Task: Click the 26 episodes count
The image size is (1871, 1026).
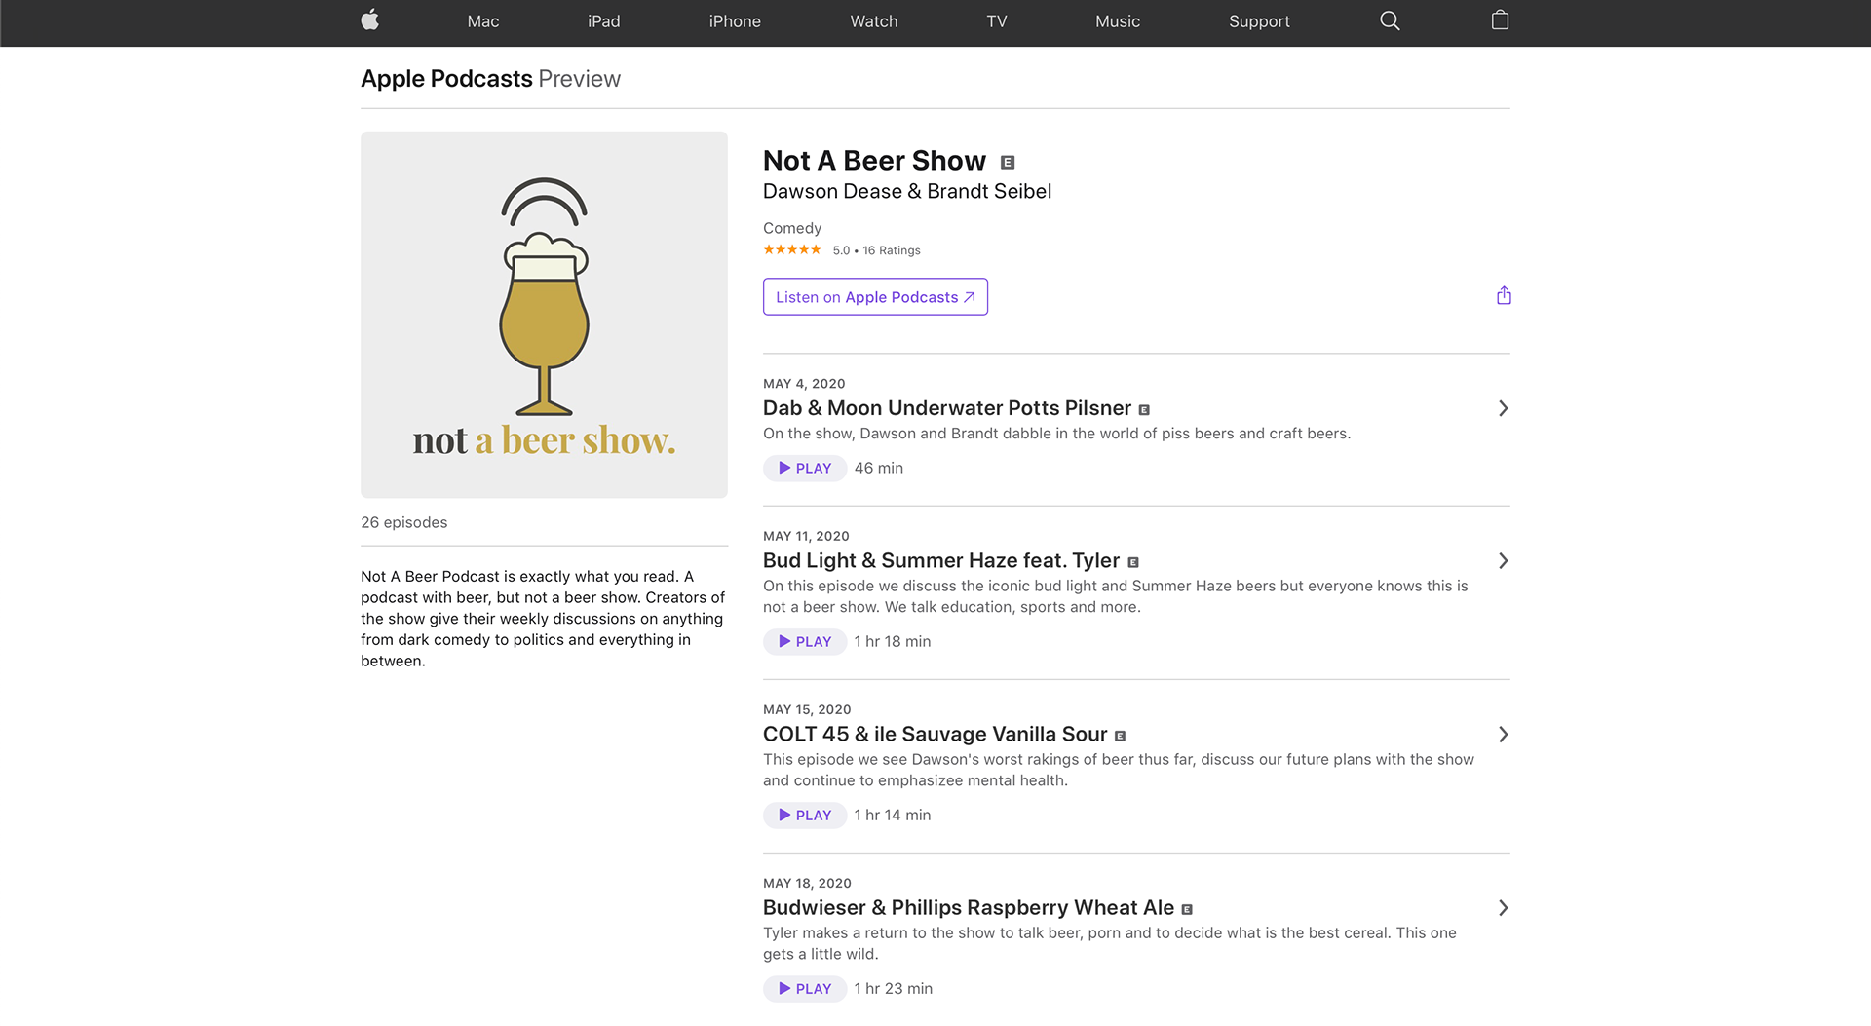Action: coord(404,522)
